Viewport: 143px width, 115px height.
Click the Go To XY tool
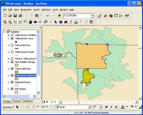pos(71,22)
